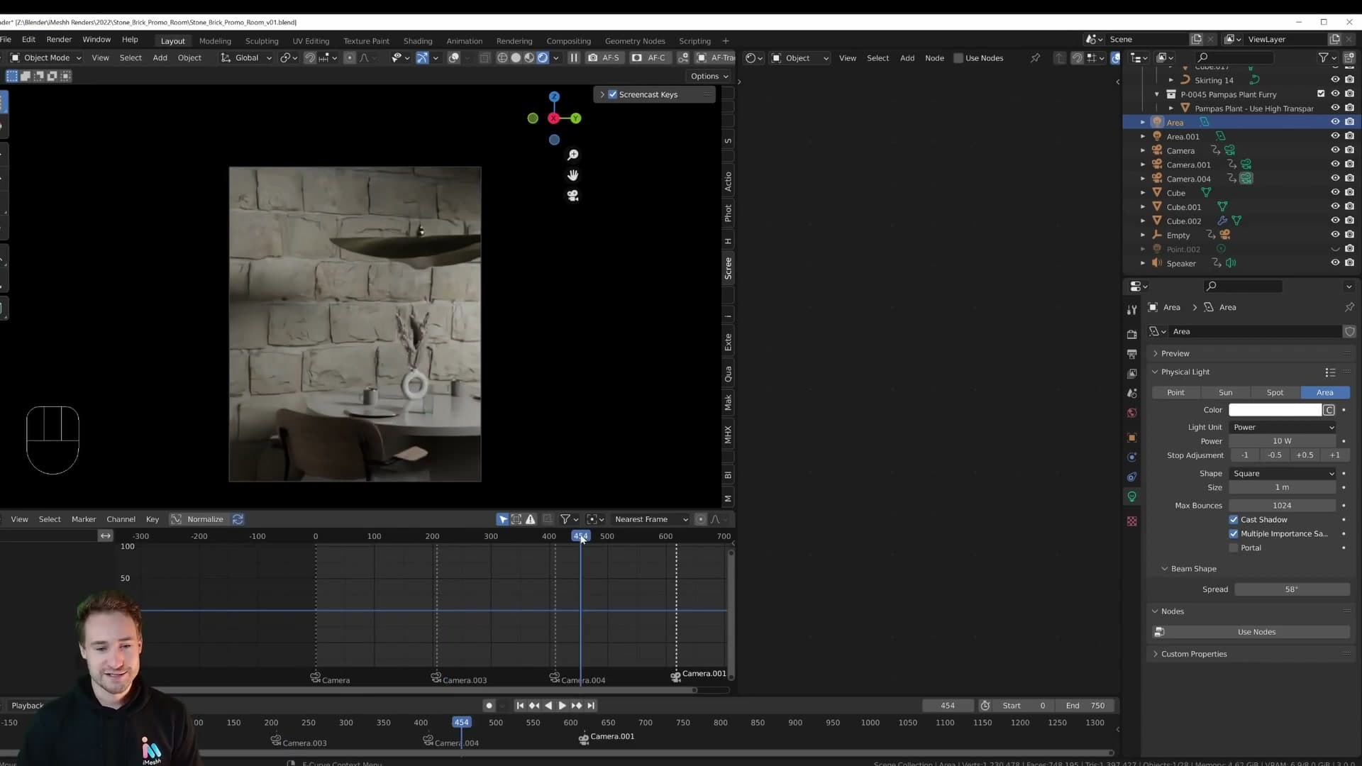
Task: Click the zoom magnifier in viewport
Action: pos(573,155)
